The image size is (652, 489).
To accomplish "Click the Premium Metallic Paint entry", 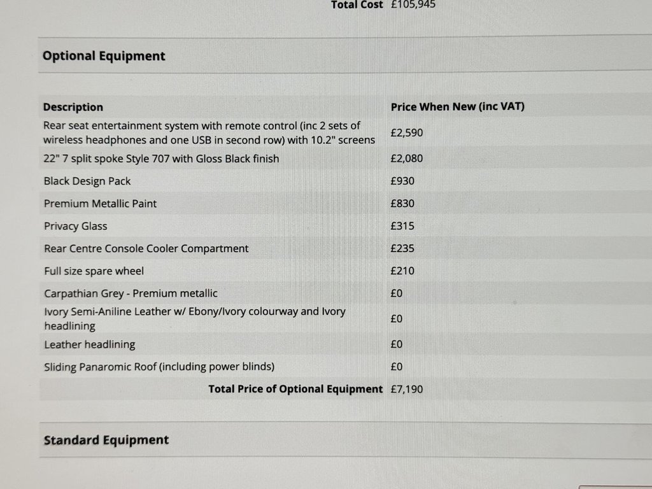I will (100, 204).
